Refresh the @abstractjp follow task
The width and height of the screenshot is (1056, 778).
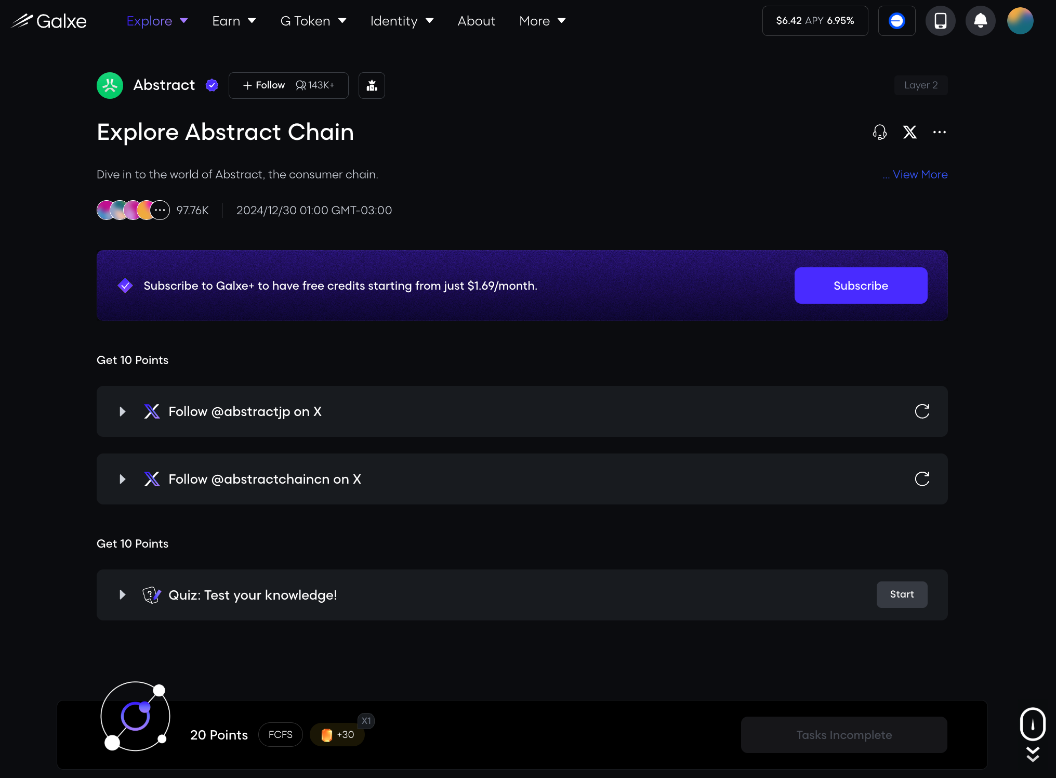coord(922,411)
